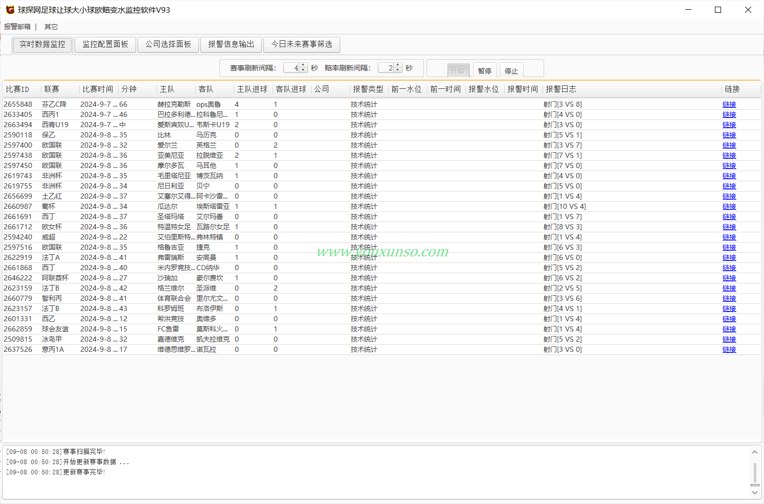Screen dimensions: 764x504
Task: Increase the 赛事刷新间隔 value with up arrow
Action: tap(303, 65)
